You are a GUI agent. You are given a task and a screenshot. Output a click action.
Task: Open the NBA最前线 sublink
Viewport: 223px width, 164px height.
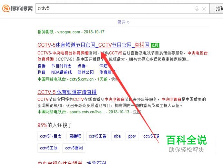point(62,72)
